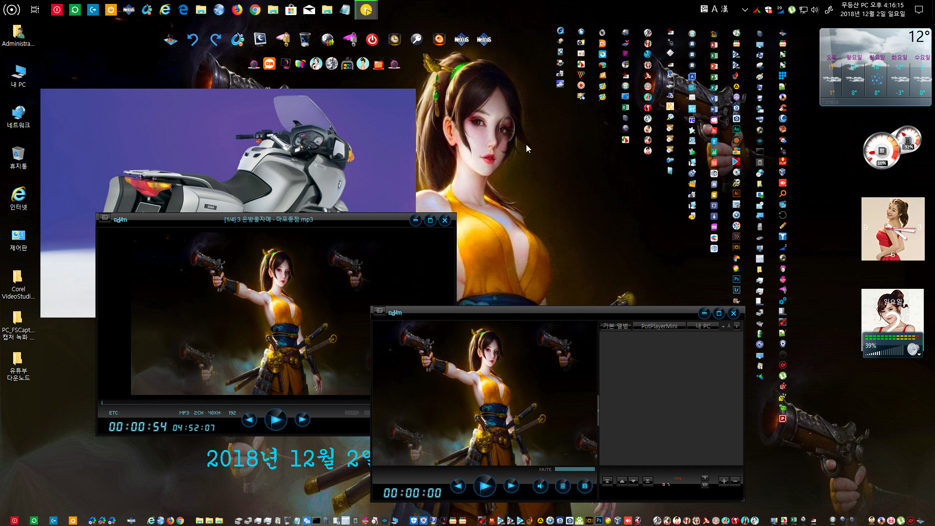Open Task View on the top taskbar
The image size is (935, 526).
coord(35,9)
